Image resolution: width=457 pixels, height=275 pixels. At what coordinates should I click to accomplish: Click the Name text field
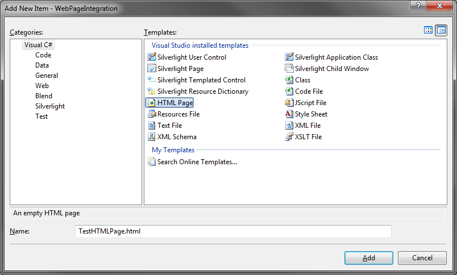[233, 231]
